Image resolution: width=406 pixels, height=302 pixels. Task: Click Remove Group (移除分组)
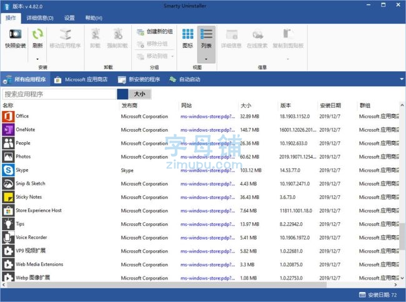point(152,44)
